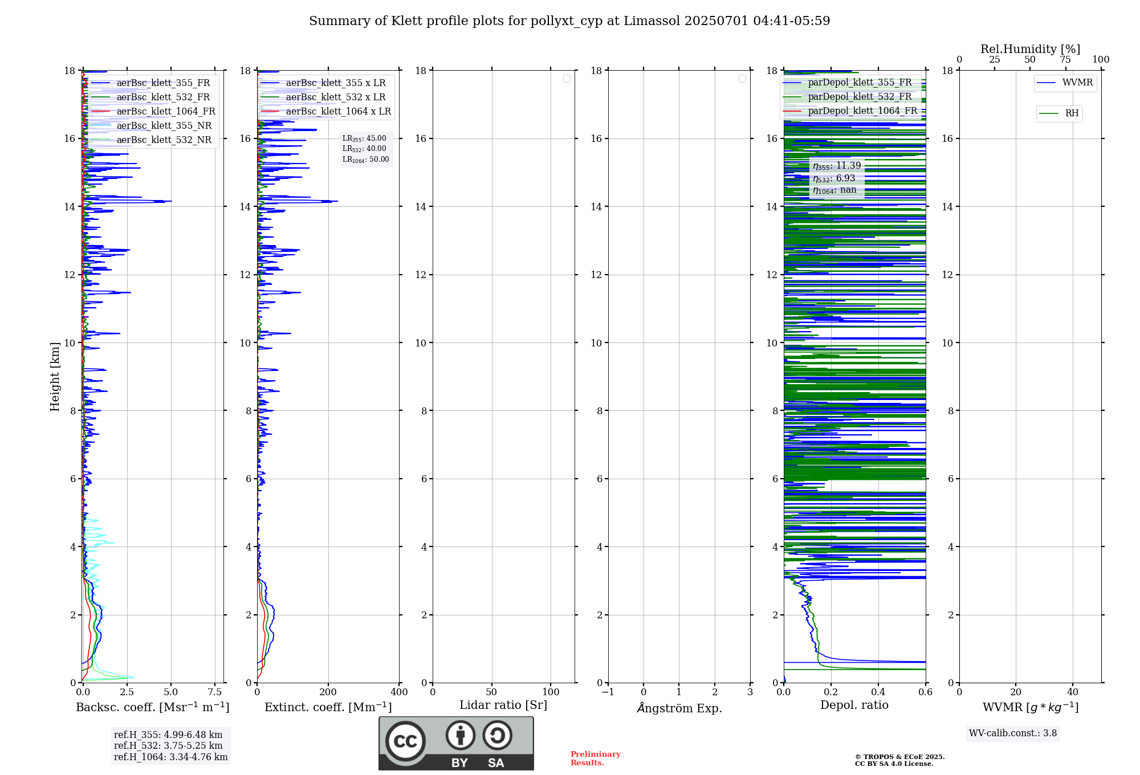Click the LR532: 40.00 value
This screenshot has height=775, width=1140.
(364, 149)
